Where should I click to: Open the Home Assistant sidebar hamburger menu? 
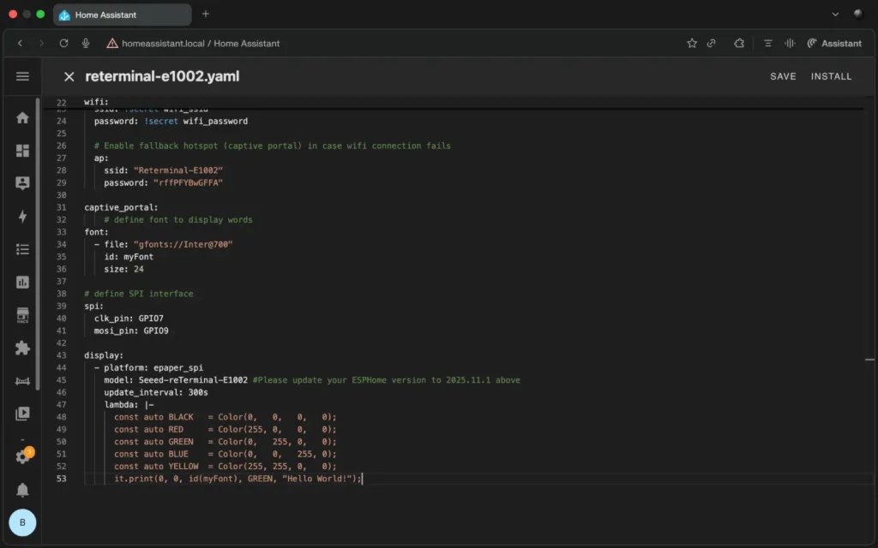click(22, 76)
